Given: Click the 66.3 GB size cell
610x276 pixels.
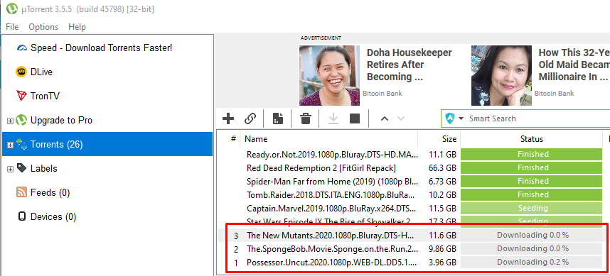Looking at the screenshot, I should [442, 167].
